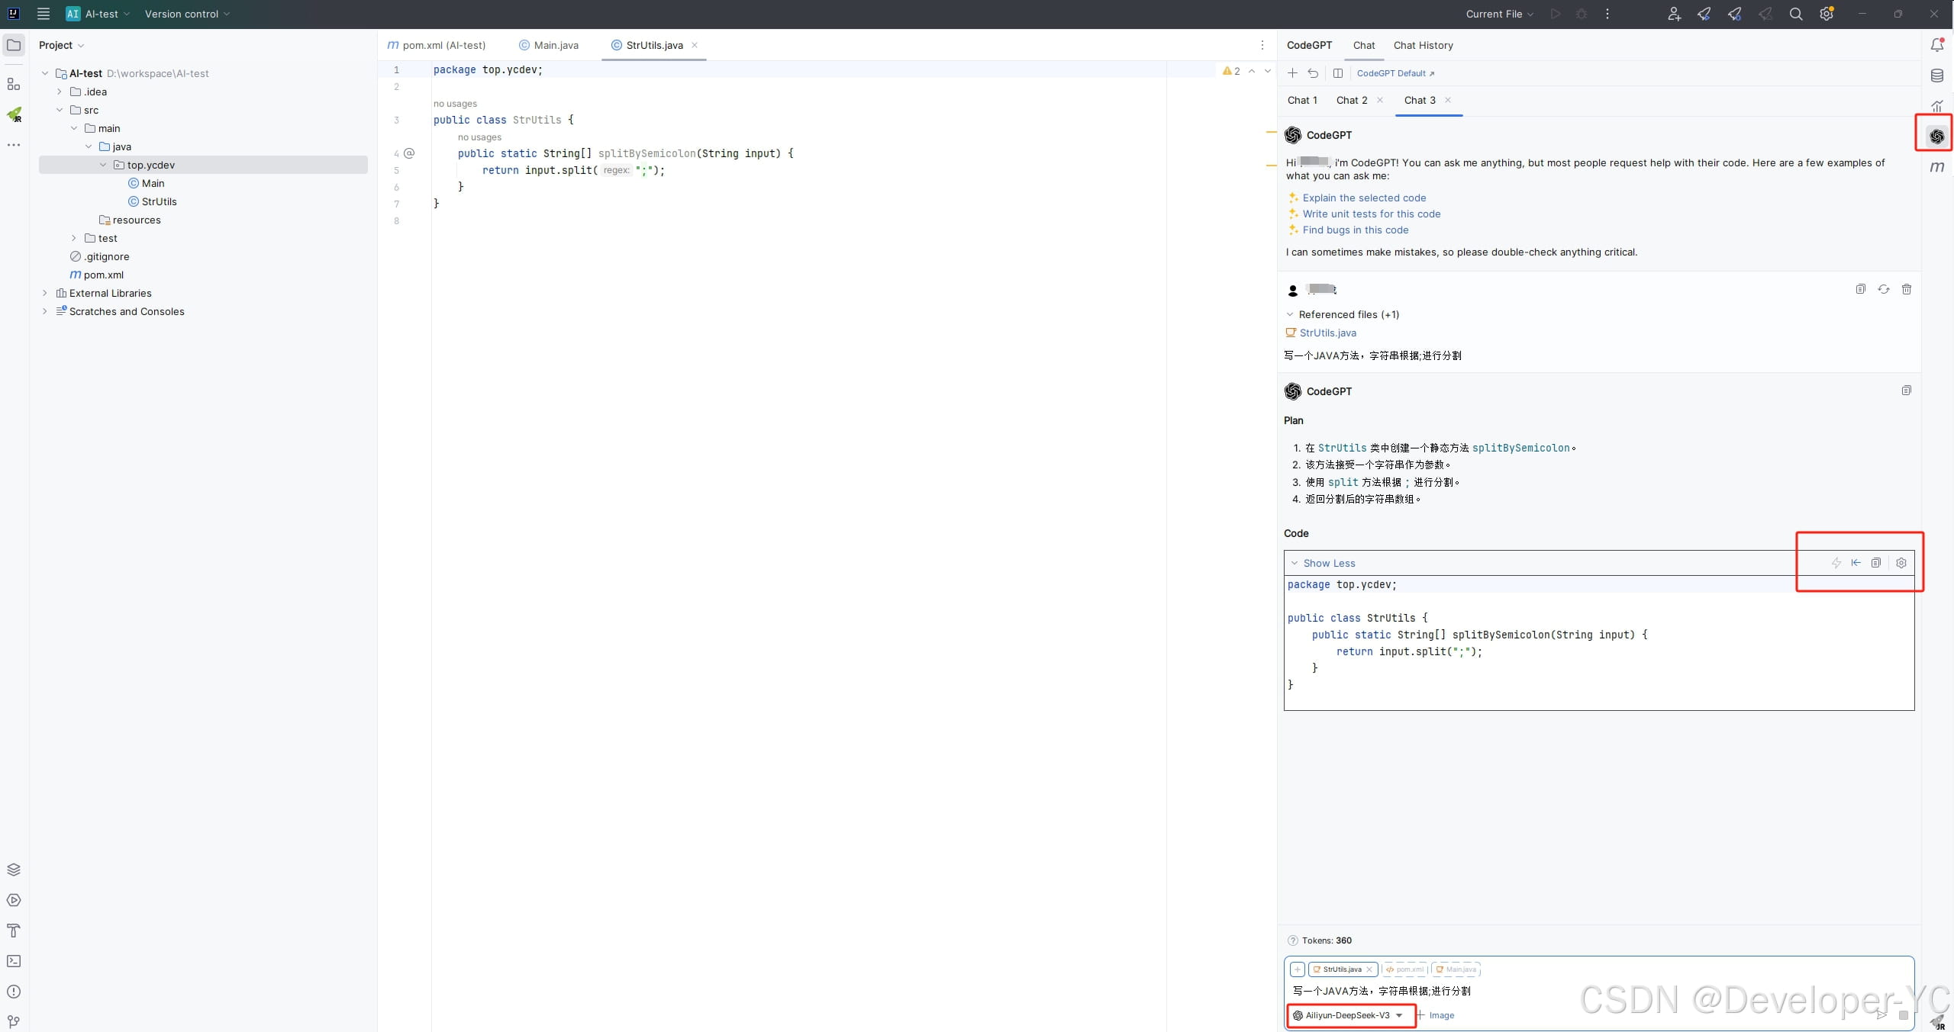Click insert-at-caret icon in code block
Screen dimensions: 1954x1032
coord(1856,563)
